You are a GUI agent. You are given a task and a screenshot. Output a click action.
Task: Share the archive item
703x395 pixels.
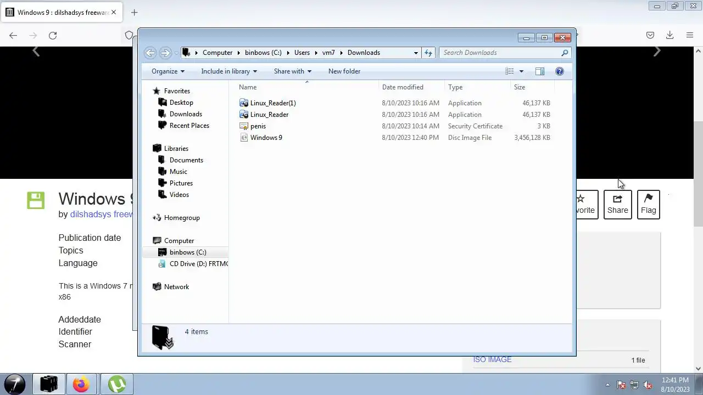[x=618, y=204]
